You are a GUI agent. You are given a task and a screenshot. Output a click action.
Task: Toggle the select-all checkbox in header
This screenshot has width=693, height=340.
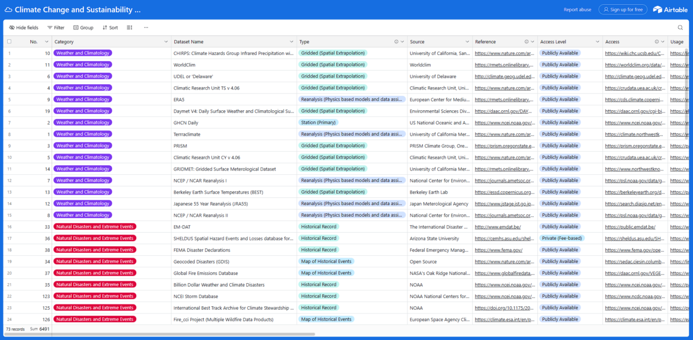[9, 41]
